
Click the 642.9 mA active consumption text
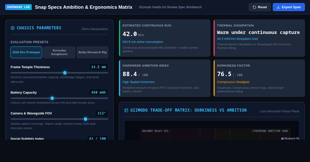(x=143, y=42)
